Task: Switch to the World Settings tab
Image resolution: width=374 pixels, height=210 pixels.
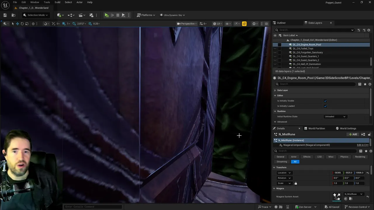Action: click(x=348, y=129)
